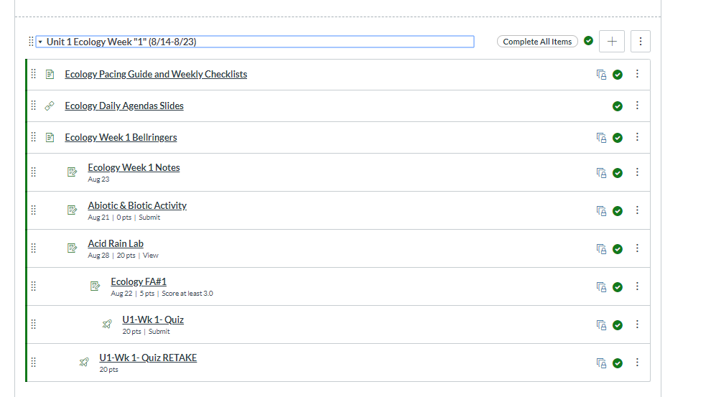Image resolution: width=711 pixels, height=397 pixels.
Task: Open Ecology Pacing Guide and Weekly Checklists
Action: pos(156,75)
